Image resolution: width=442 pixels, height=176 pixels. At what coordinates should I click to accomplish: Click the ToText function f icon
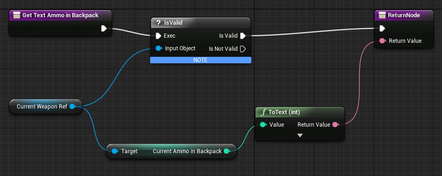point(263,112)
